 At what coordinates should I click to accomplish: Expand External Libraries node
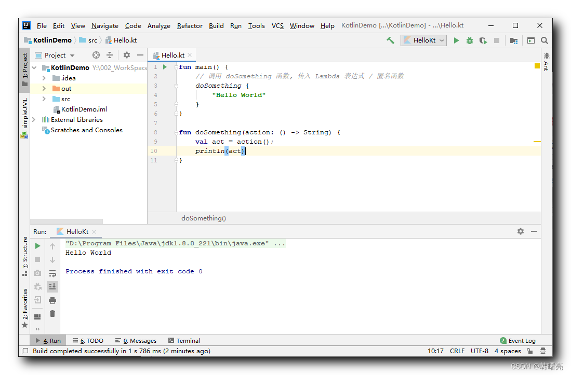tap(34, 119)
